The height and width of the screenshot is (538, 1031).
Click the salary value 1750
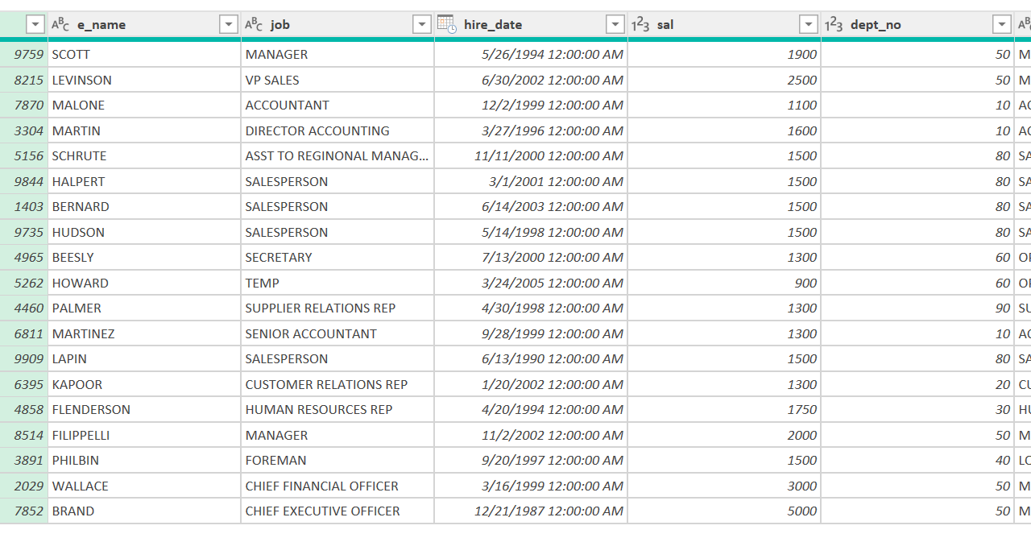pyautogui.click(x=724, y=410)
